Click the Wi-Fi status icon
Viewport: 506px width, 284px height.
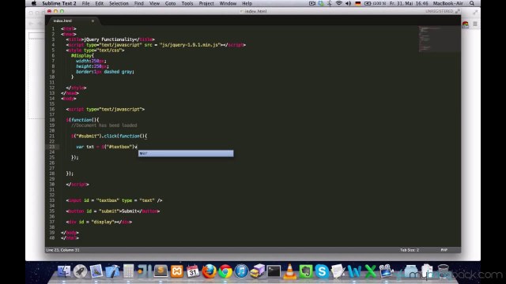(x=339, y=3)
